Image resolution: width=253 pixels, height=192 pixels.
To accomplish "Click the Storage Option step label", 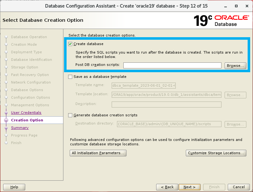I will pyautogui.click(x=25, y=67).
